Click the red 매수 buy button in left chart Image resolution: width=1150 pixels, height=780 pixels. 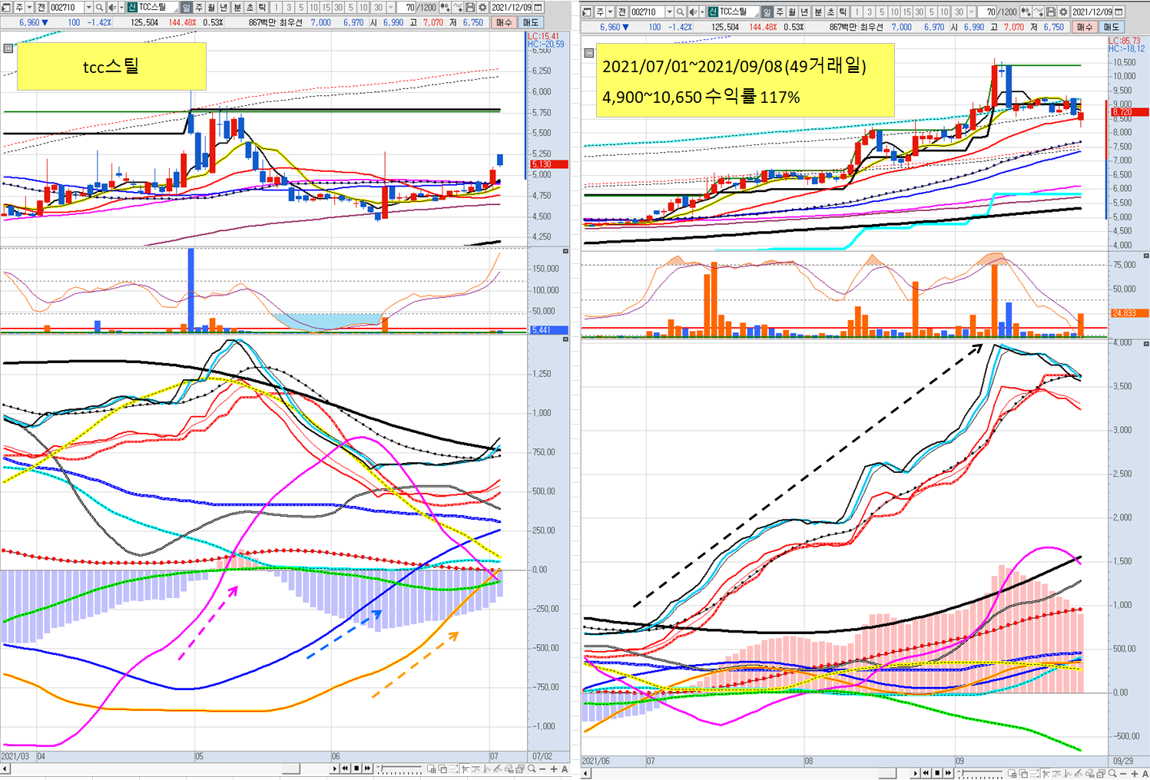(503, 23)
